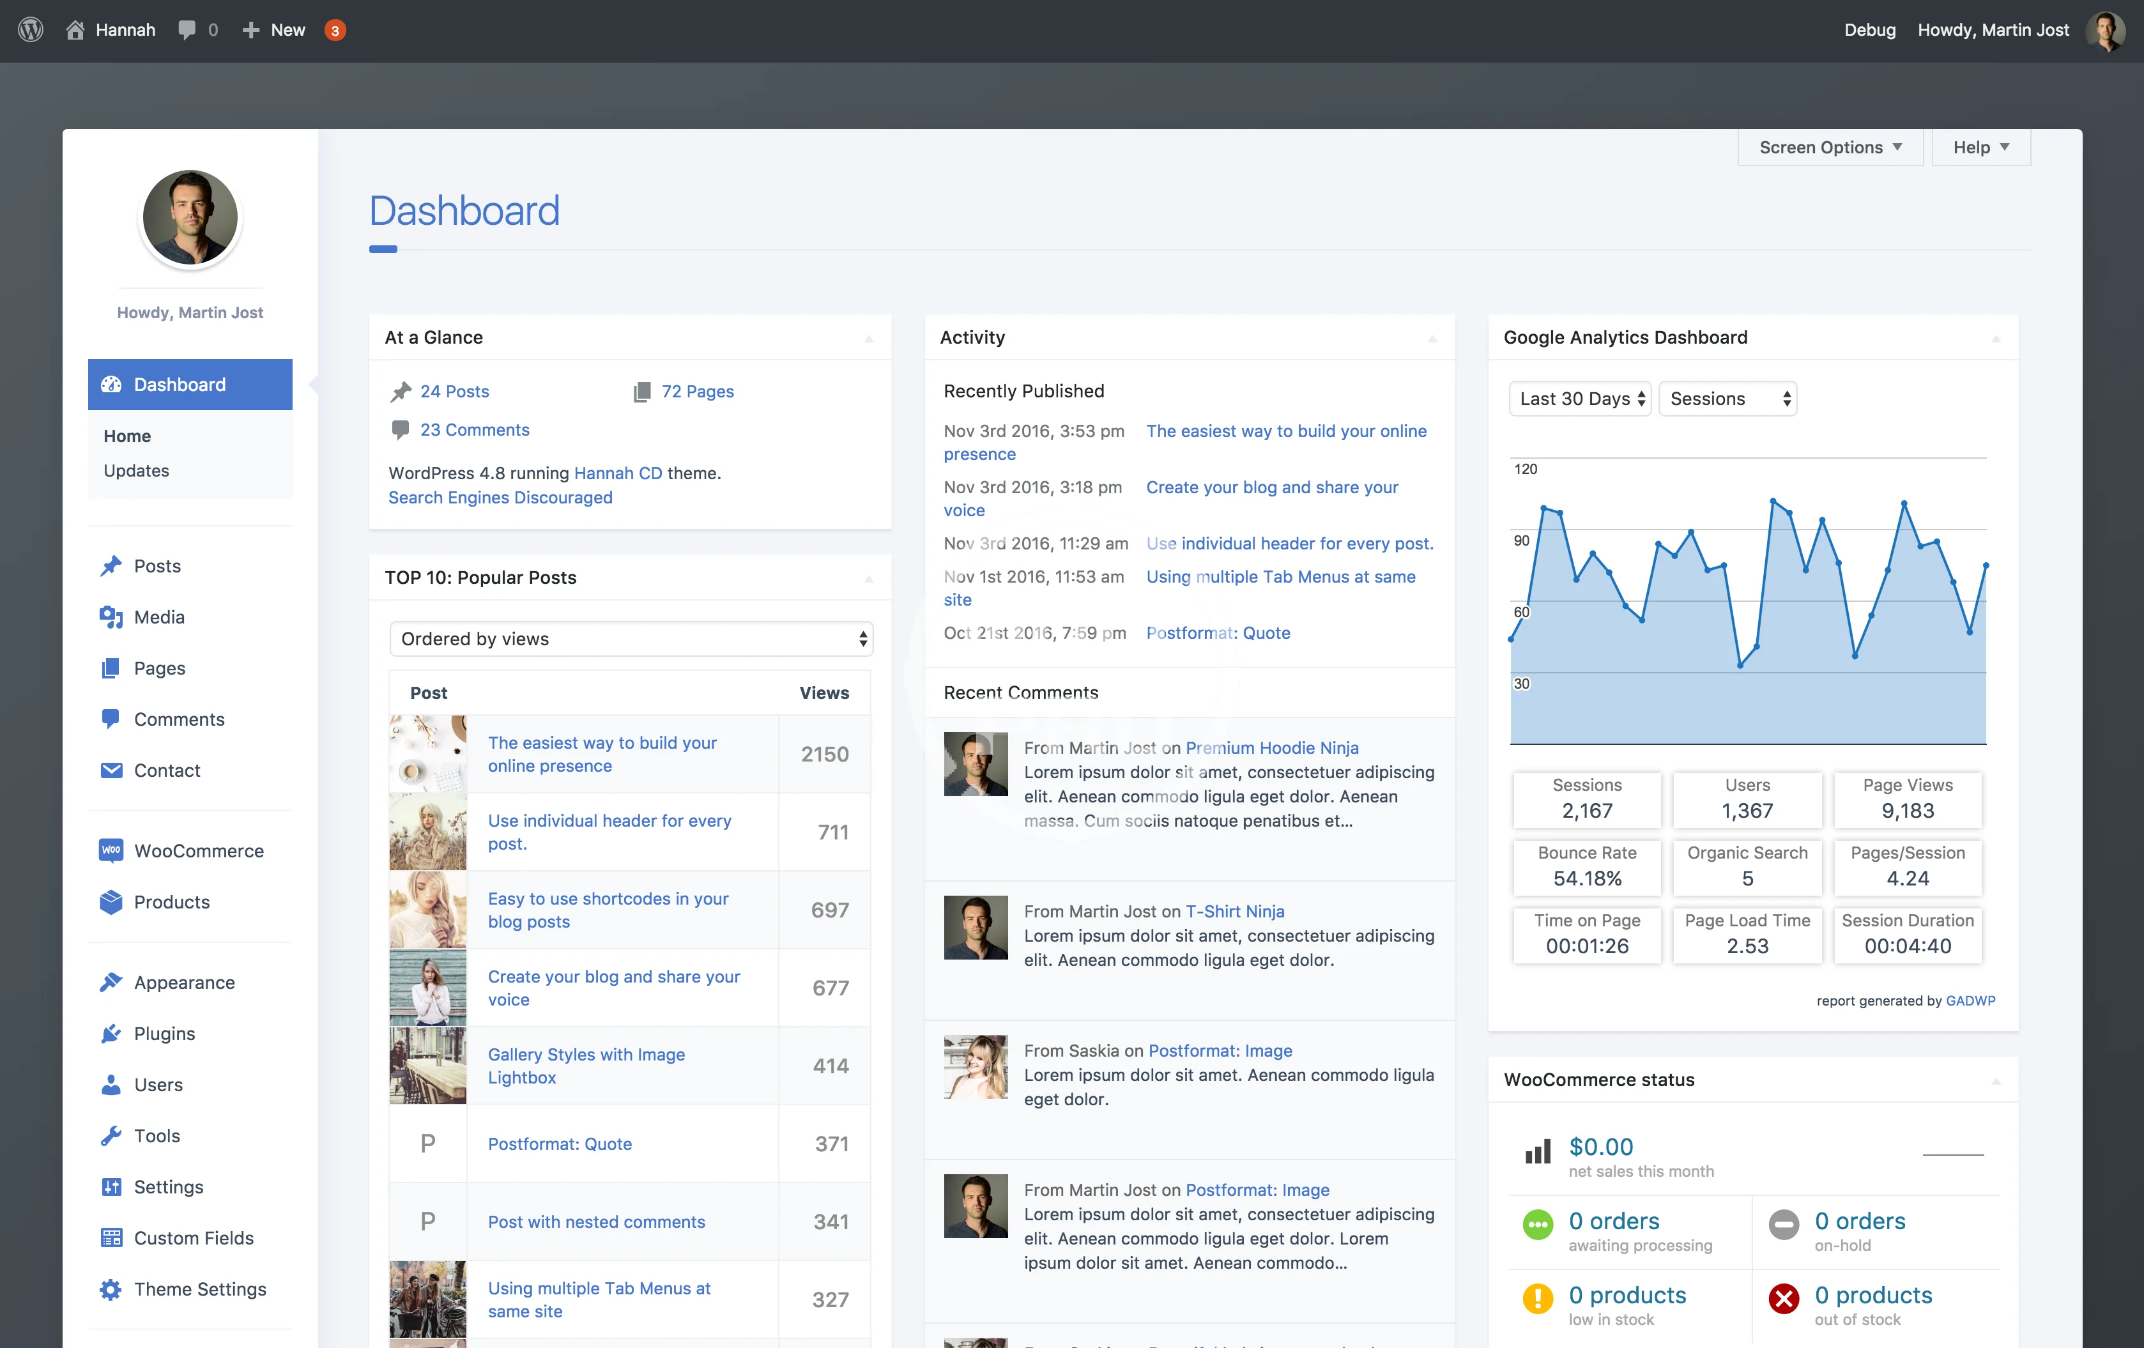The height and width of the screenshot is (1348, 2144).
Task: Expand the Screen Options panel
Action: point(1830,148)
